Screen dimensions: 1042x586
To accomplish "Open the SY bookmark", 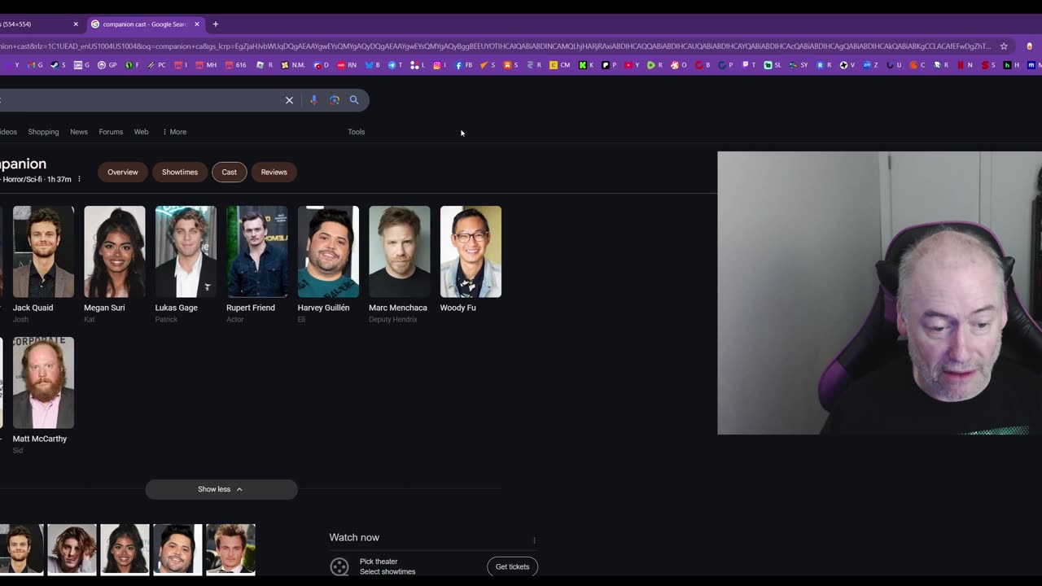I will (x=799, y=65).
